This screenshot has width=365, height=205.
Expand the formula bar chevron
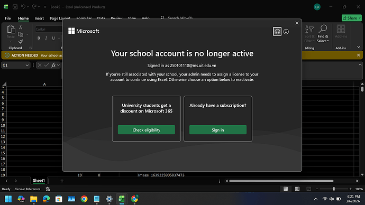pos(360,64)
